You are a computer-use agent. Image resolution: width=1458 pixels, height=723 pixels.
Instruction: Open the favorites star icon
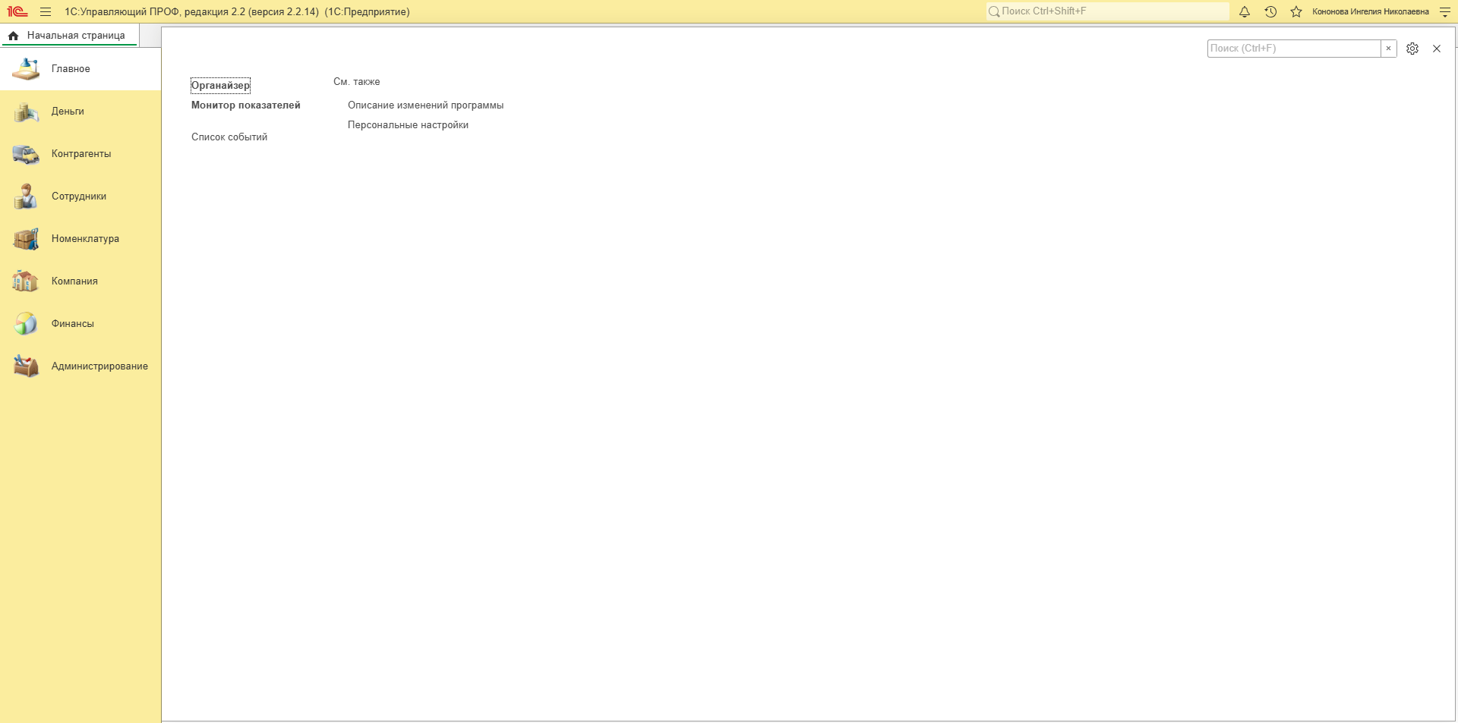pos(1296,11)
